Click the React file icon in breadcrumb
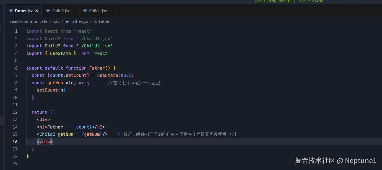382x170 pixels. (x=67, y=21)
